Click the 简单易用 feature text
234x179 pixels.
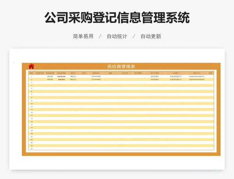click(83, 36)
